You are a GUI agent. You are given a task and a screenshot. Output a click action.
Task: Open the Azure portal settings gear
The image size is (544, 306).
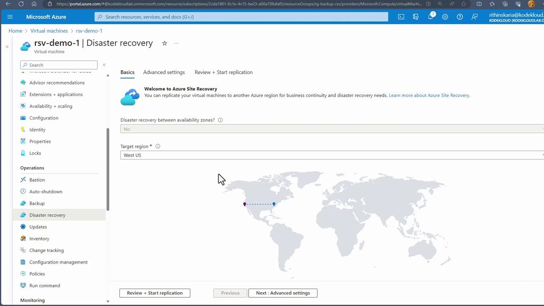coord(445,17)
